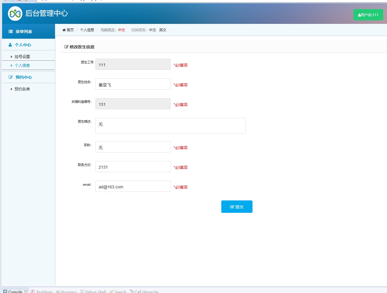Click the *必填项 note beside 医生姓名
The image size is (387, 293).
pos(180,85)
